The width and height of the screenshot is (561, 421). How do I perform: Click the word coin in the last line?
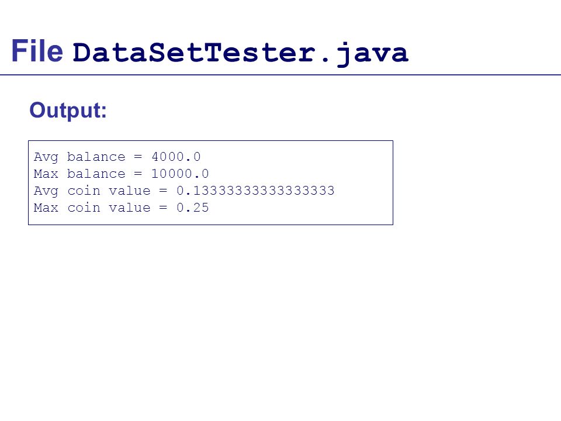pos(84,208)
